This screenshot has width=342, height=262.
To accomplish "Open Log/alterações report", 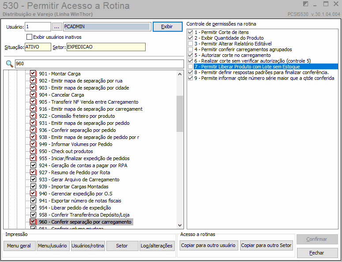I will [x=157, y=246].
